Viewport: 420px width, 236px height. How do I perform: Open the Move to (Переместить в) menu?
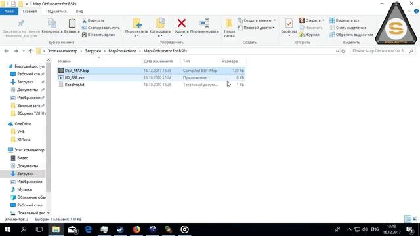(136, 28)
